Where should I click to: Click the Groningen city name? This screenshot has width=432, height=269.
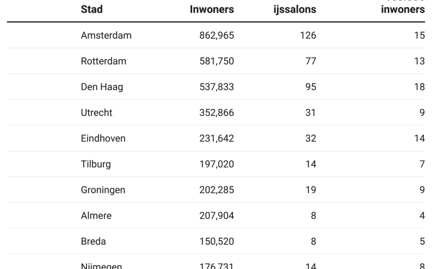(103, 190)
